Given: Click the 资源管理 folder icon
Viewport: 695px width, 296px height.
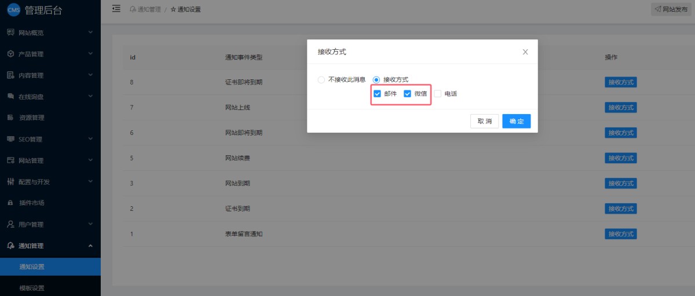Looking at the screenshot, I should click(10, 118).
